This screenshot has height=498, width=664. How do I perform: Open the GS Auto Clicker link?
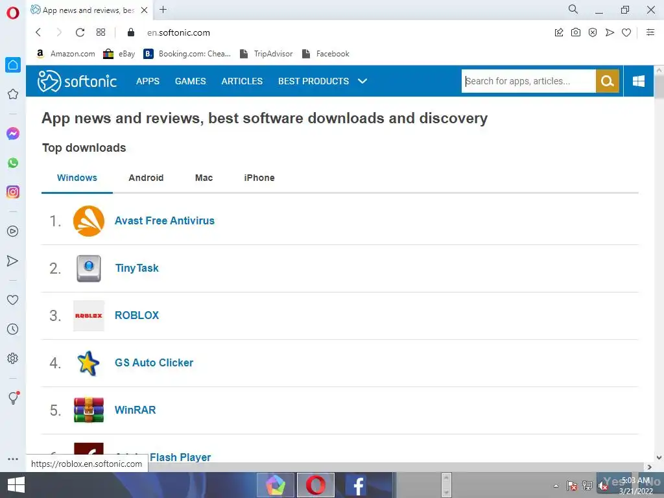coord(154,363)
